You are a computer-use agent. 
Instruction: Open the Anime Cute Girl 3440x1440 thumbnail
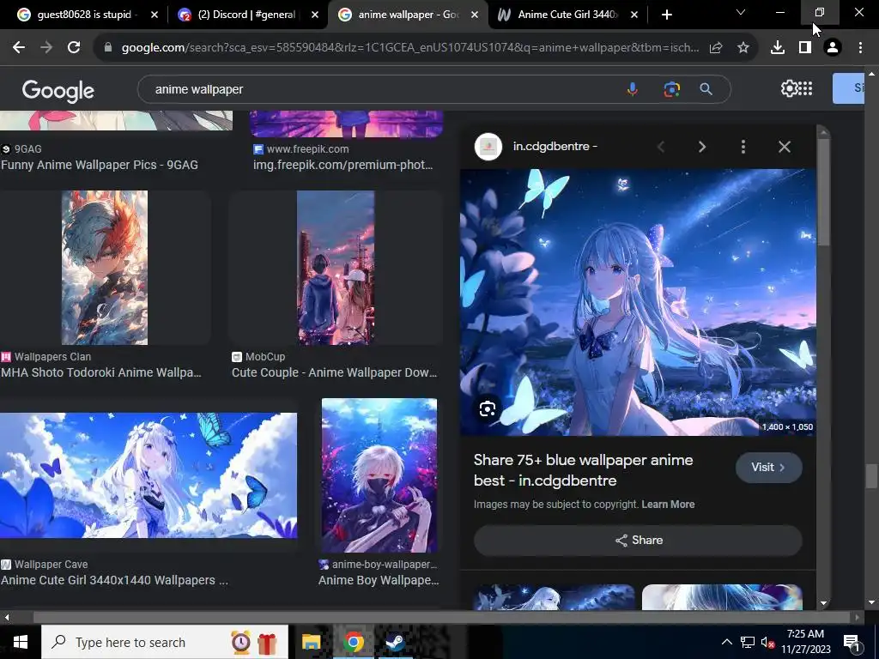tap(148, 475)
